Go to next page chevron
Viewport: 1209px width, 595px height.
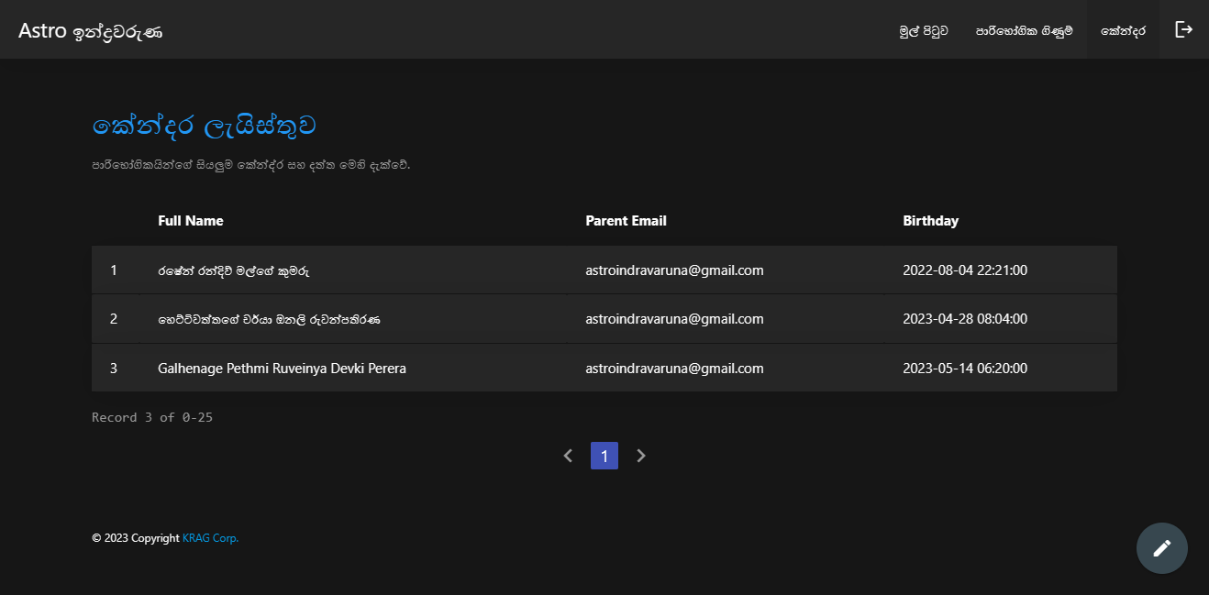click(x=641, y=456)
